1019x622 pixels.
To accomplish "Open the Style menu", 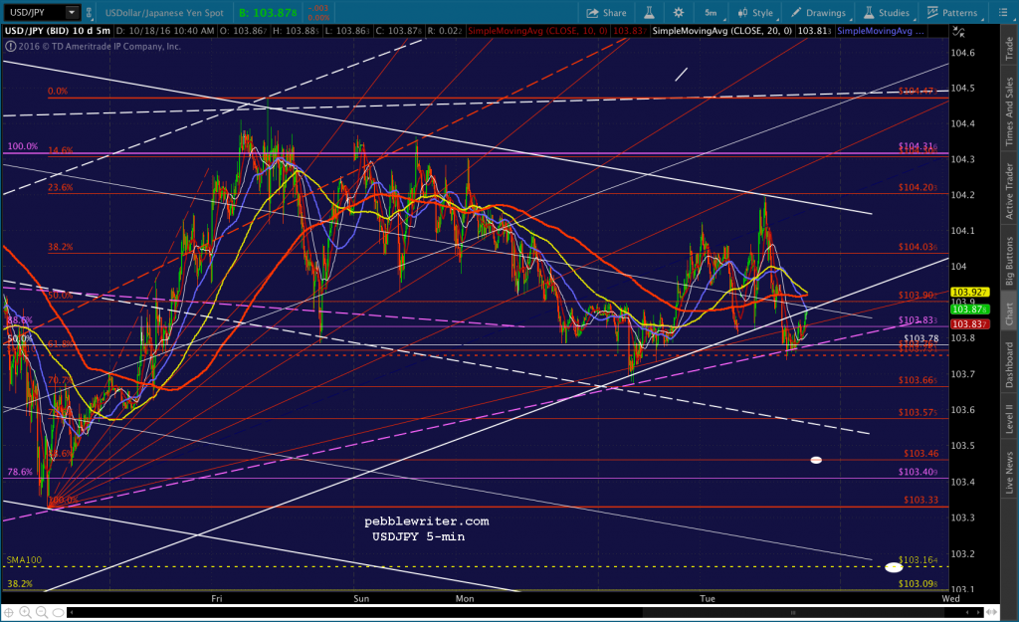I will tap(755, 13).
